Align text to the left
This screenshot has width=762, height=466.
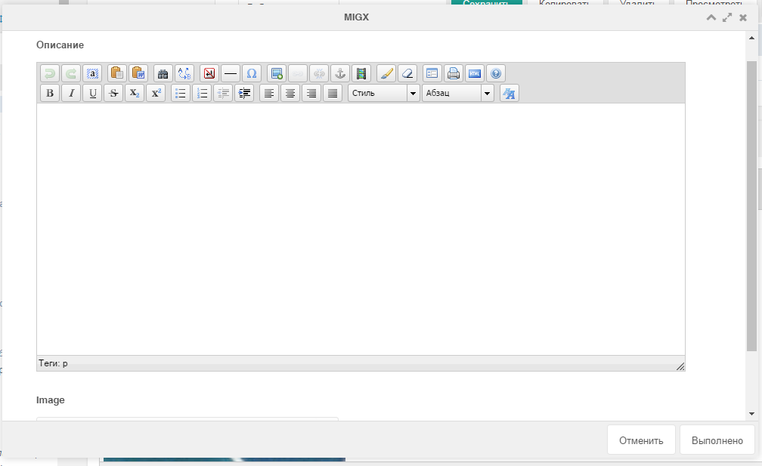point(269,93)
